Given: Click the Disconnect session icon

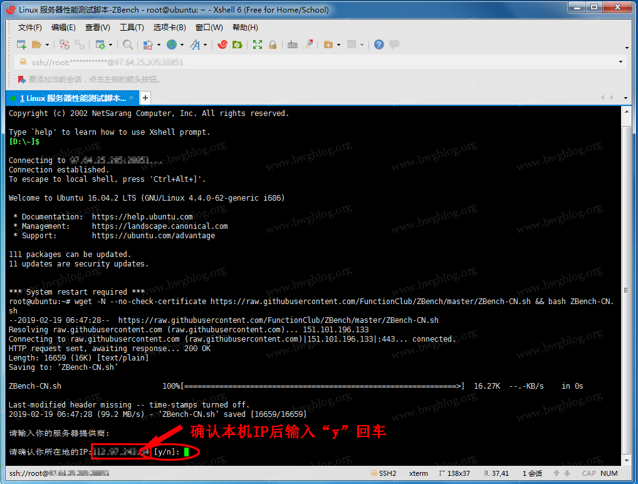Looking at the screenshot, I should point(65,45).
